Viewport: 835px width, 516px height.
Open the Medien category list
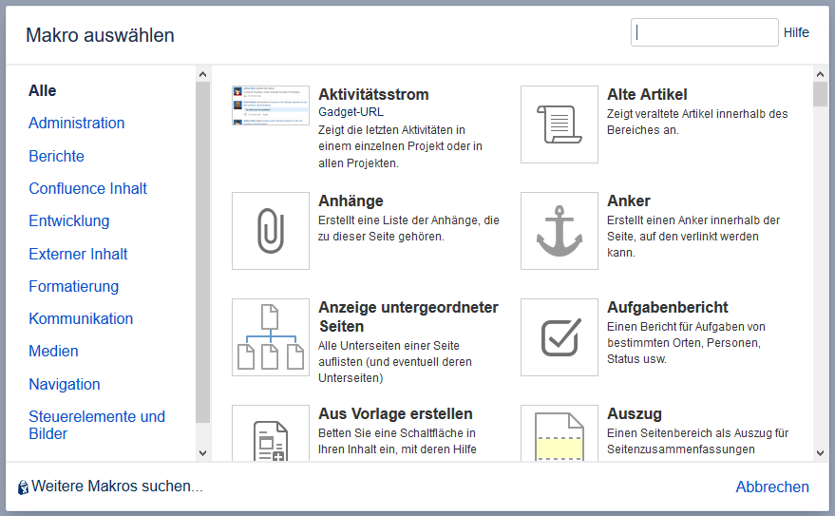(54, 352)
